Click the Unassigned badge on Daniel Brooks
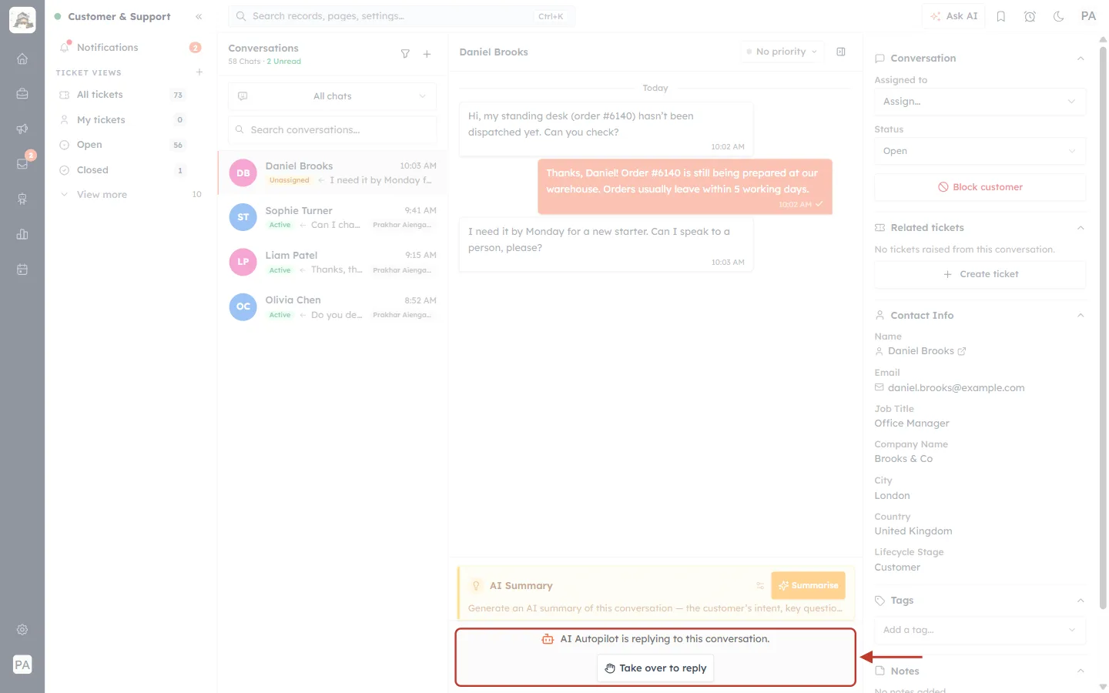The width and height of the screenshot is (1109, 693). click(x=289, y=180)
